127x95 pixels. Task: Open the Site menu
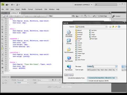(46, 9)
